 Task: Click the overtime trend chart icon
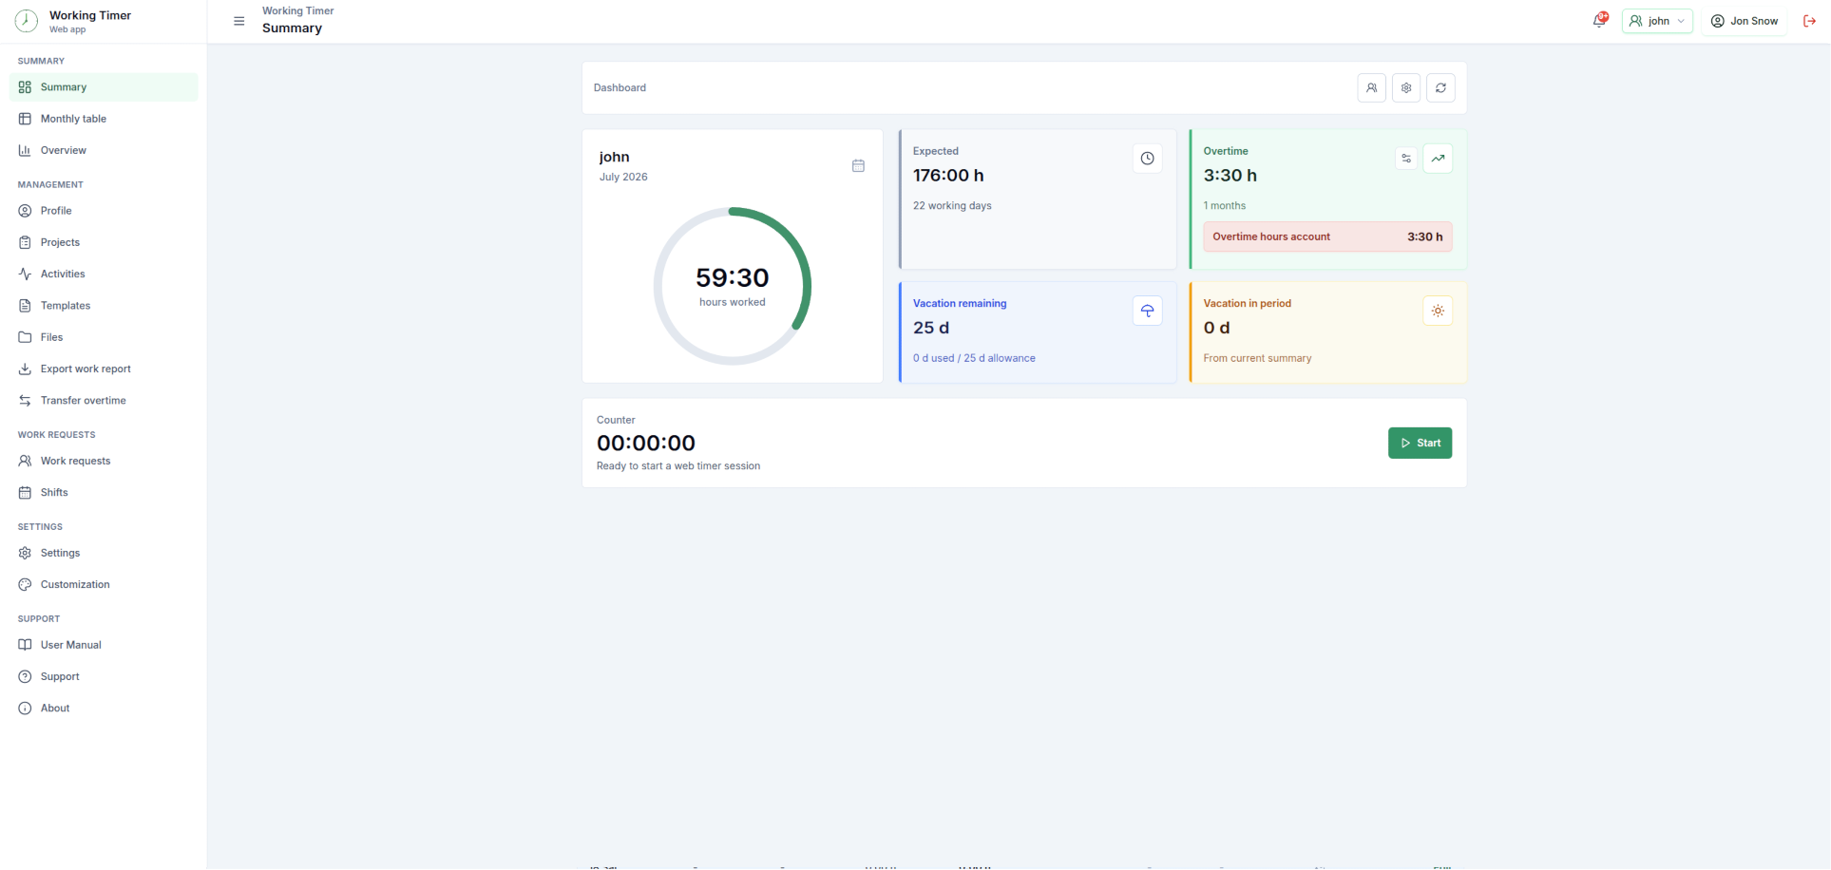(1438, 159)
